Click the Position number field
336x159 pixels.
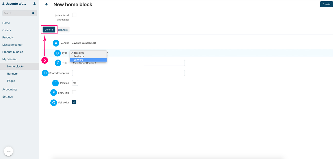75,83
